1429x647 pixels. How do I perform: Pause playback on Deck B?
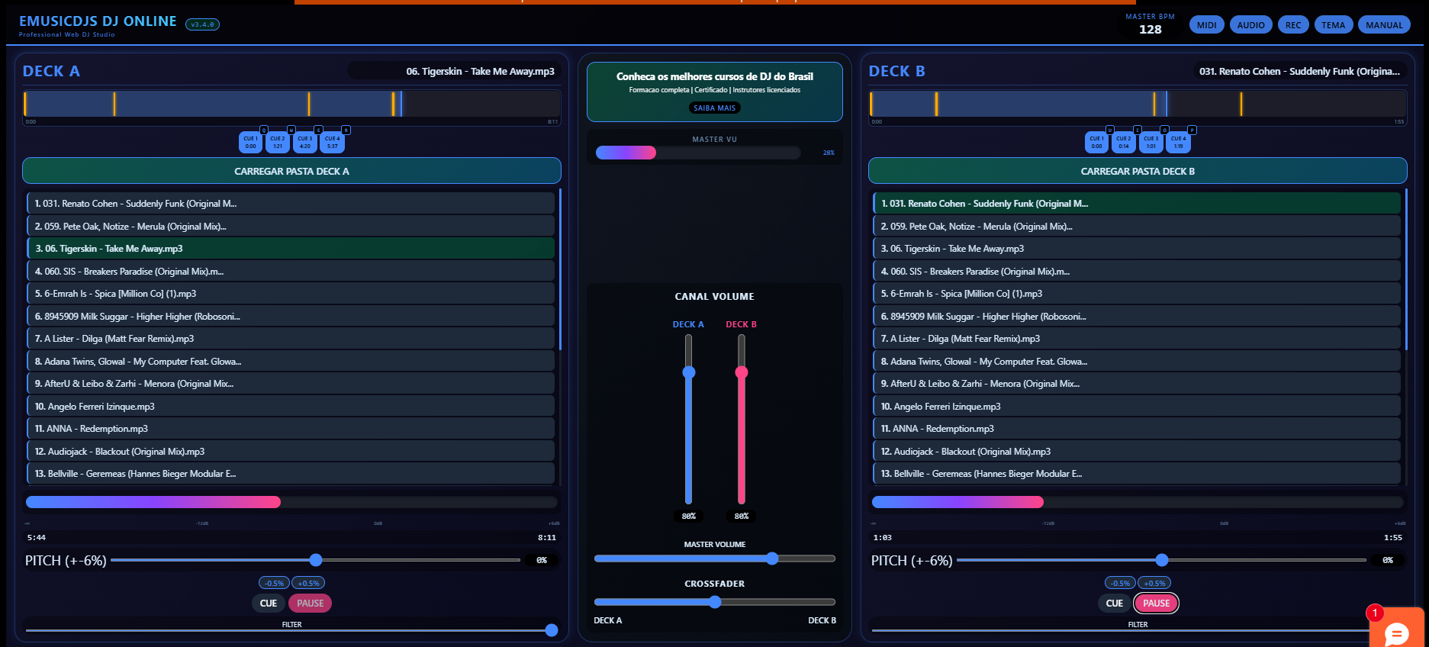(x=1157, y=604)
